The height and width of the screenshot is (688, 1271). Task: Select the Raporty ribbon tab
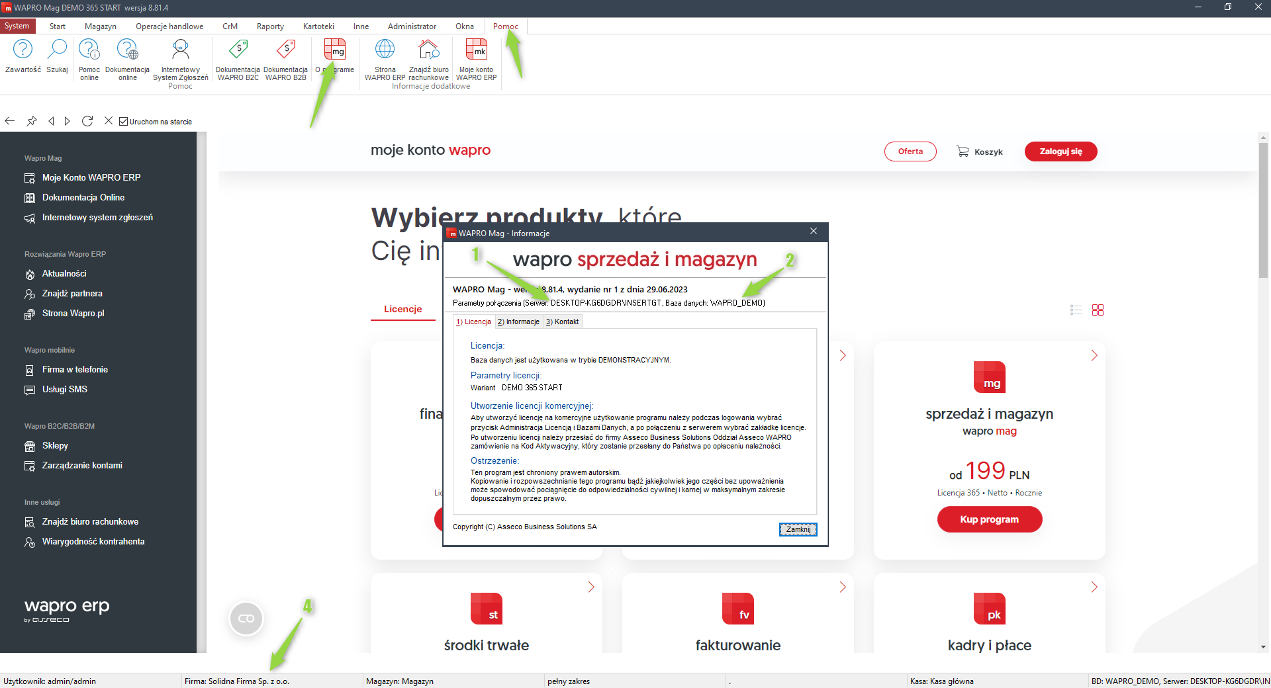(x=270, y=26)
